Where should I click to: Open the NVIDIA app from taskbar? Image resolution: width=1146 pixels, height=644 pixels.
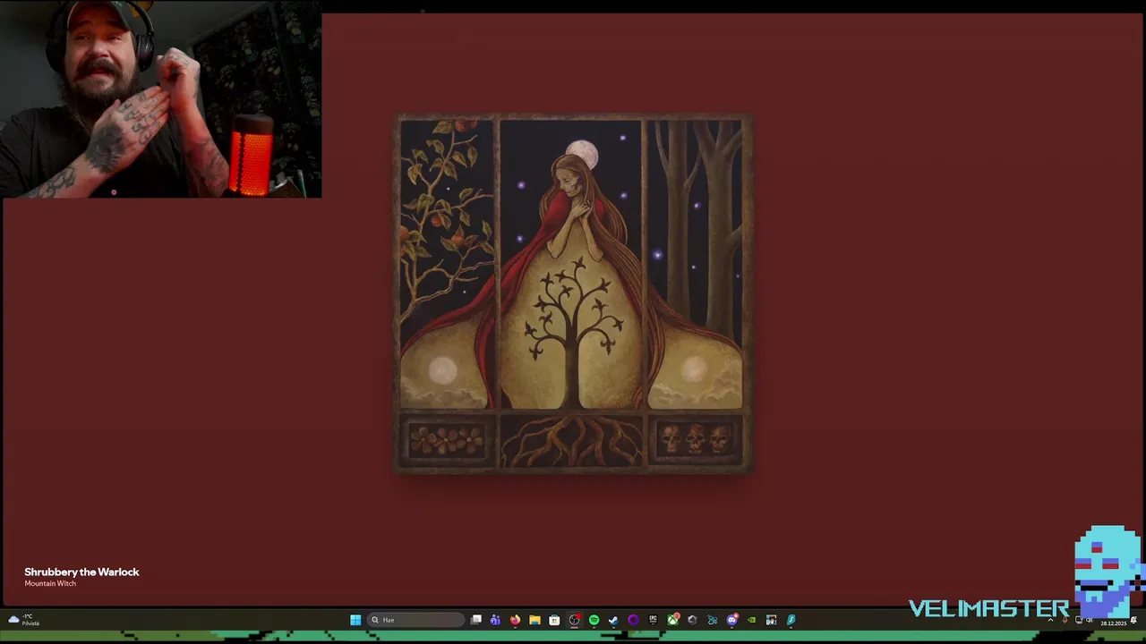751,620
